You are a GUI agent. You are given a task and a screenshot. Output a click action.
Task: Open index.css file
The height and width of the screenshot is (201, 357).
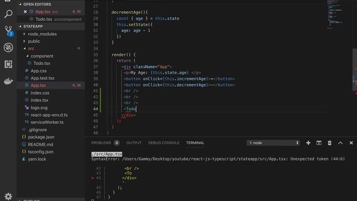40,93
